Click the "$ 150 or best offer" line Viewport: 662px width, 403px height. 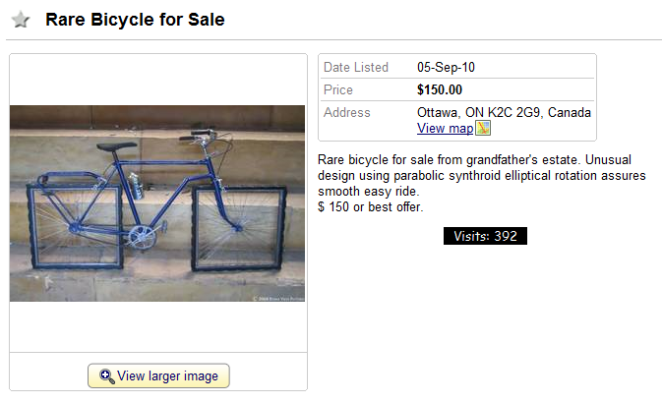point(371,206)
